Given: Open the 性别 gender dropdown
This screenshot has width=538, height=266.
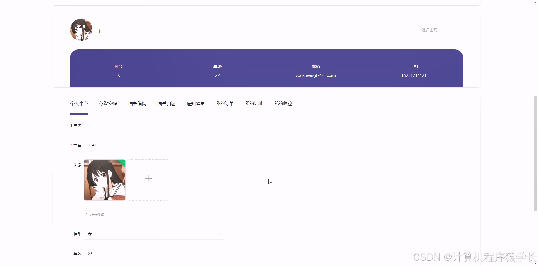Looking at the screenshot, I should [x=154, y=234].
